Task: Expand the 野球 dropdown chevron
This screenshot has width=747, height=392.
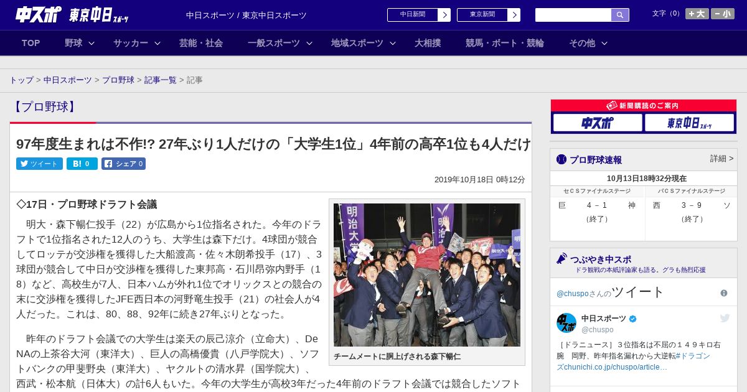Action: tap(92, 43)
